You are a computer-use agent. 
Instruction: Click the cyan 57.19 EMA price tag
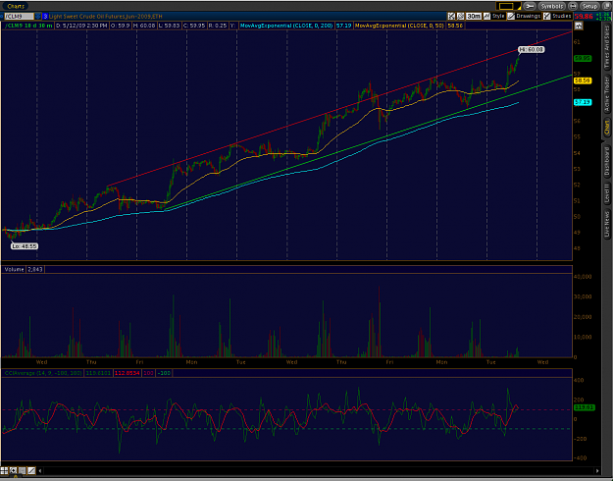click(583, 102)
